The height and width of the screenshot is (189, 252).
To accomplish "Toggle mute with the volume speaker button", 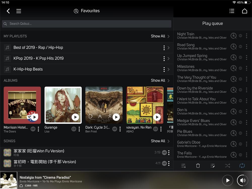I will coord(243,180).
